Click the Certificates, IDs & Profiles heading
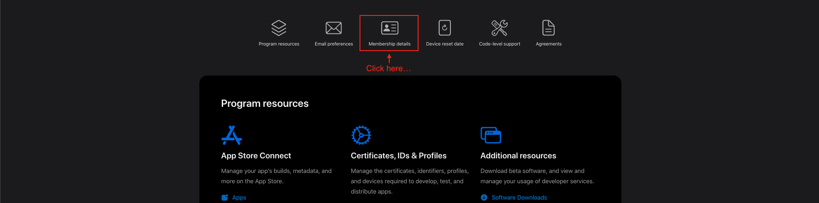 [398, 156]
